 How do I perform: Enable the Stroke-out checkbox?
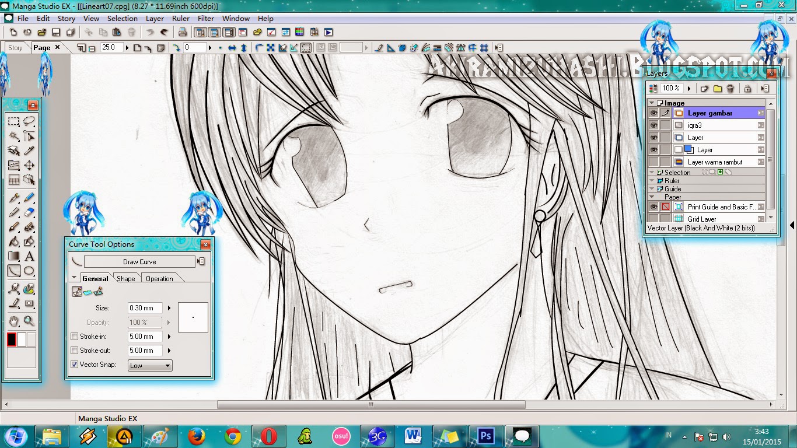point(74,351)
